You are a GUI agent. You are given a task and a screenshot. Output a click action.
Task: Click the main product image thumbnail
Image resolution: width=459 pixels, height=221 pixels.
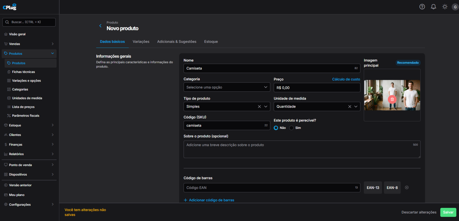[x=392, y=95]
